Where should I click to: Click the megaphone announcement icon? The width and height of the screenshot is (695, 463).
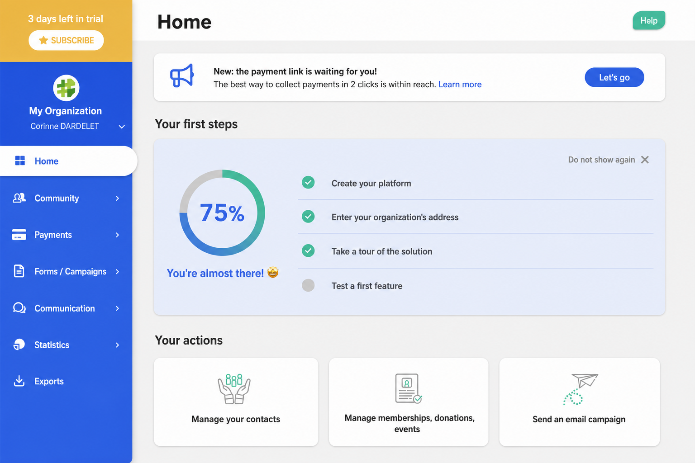point(182,76)
